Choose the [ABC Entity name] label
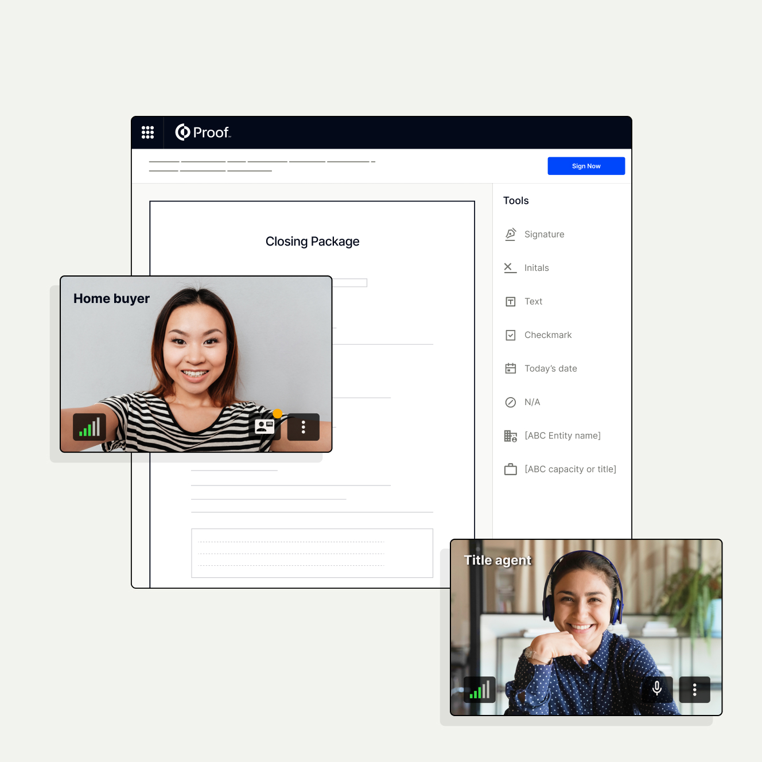Viewport: 762px width, 762px height. click(562, 436)
